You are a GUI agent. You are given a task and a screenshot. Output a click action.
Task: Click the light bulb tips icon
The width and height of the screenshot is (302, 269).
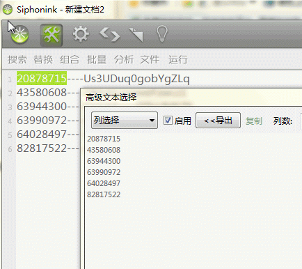[x=162, y=33]
